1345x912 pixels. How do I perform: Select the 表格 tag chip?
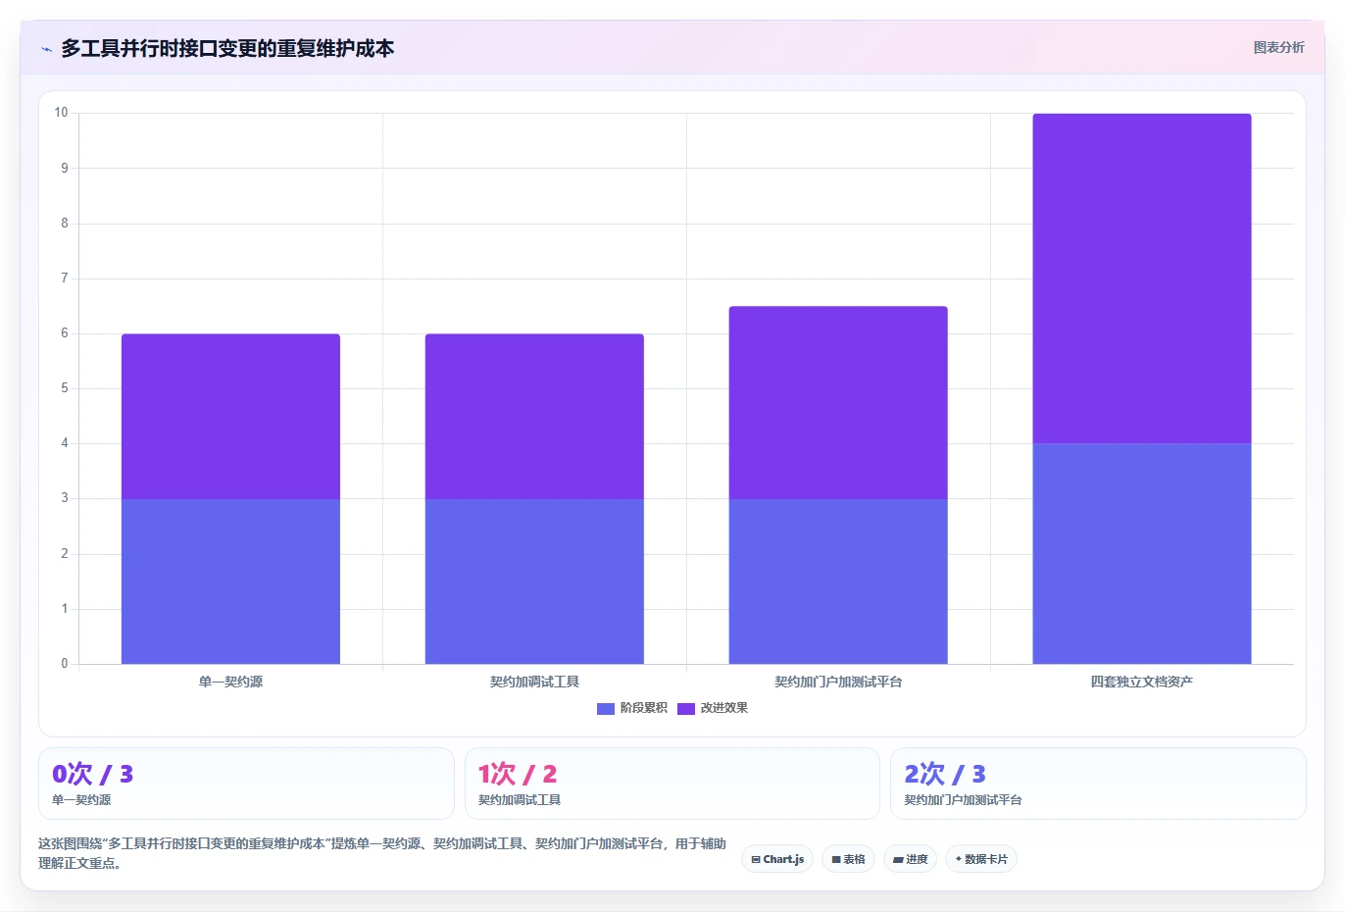[848, 859]
